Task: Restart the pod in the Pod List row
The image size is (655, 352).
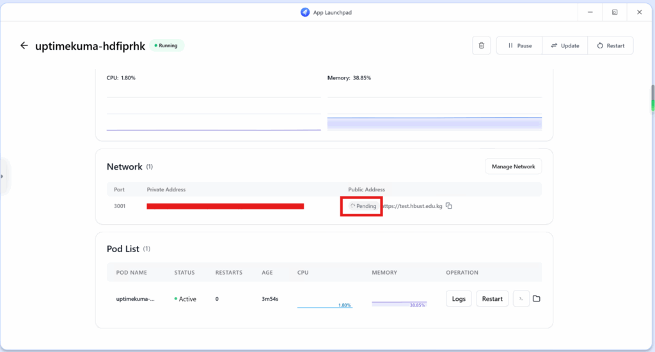Action: [492, 299]
